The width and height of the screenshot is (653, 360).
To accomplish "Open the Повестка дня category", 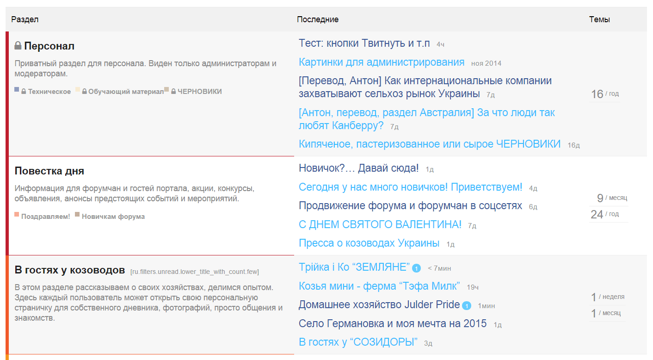I will [x=49, y=171].
